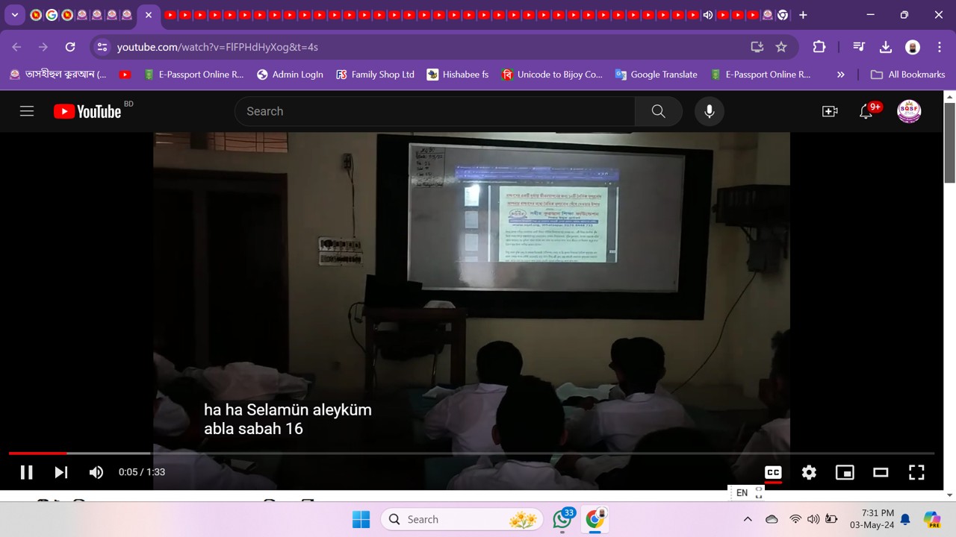Click the YouTube search magnifier button

(658, 111)
